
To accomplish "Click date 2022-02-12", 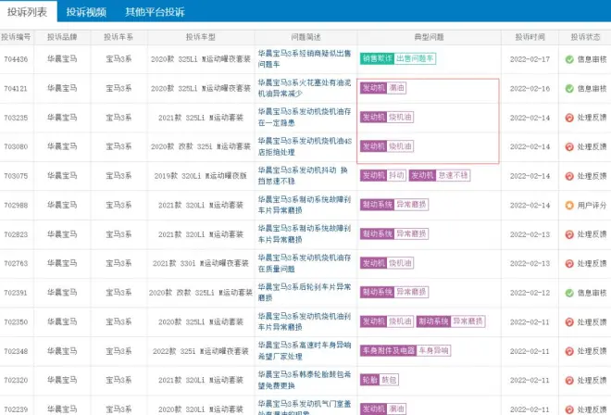I will 530,293.
